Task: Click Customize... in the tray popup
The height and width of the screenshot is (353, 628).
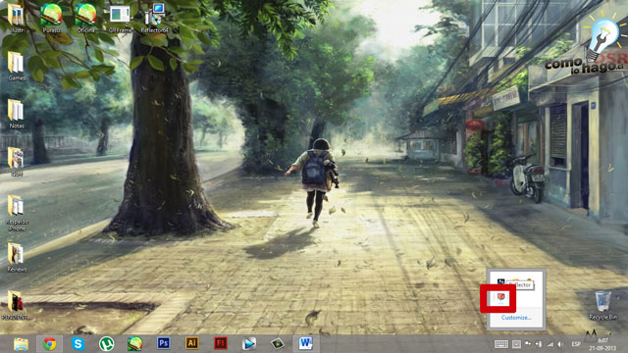Action: pos(516,318)
